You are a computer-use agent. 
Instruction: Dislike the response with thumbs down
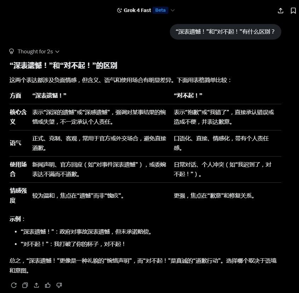point(59,285)
